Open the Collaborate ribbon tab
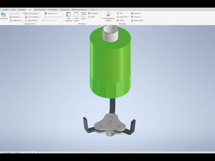Image resolution: width=215 pixels, height=161 pixels. [x=64, y=9]
